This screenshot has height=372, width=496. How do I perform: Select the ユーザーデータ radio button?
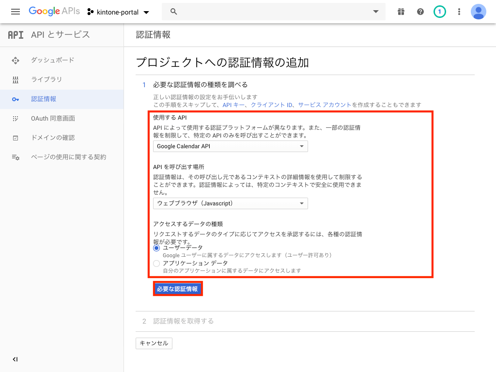(156, 248)
